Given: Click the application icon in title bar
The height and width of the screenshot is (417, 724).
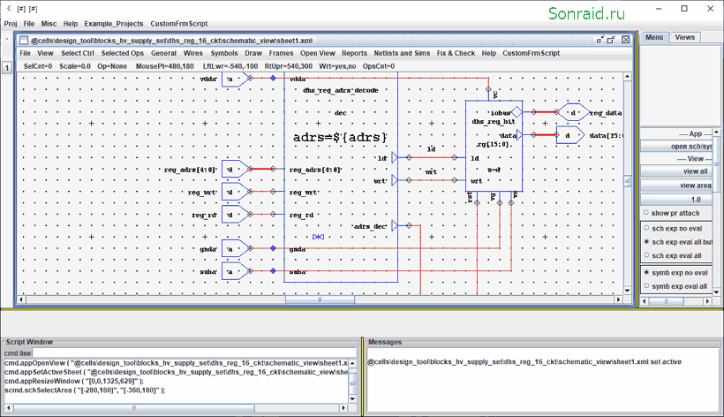Looking at the screenshot, I should pyautogui.click(x=8, y=8).
